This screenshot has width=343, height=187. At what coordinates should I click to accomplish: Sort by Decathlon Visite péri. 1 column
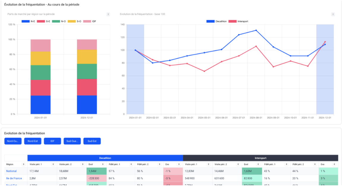(x=53, y=164)
